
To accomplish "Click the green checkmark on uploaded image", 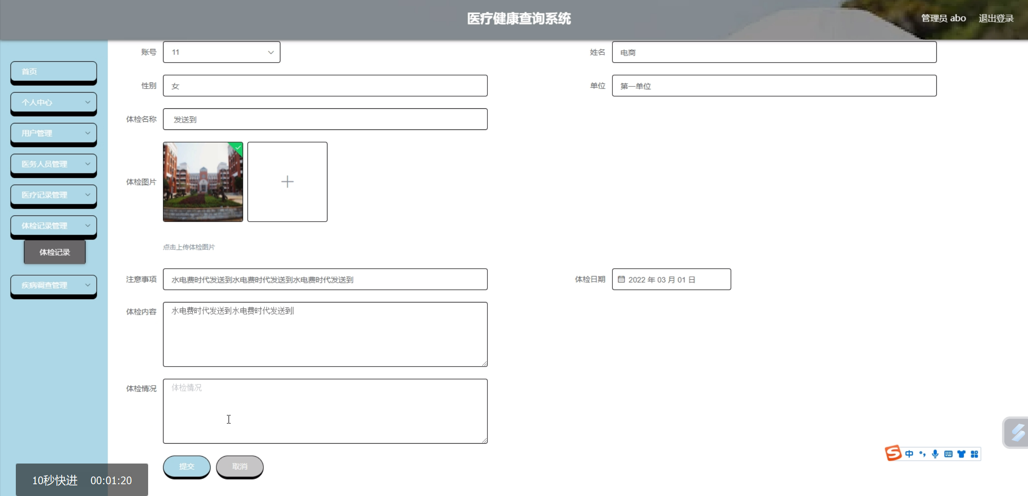I will coord(238,147).
